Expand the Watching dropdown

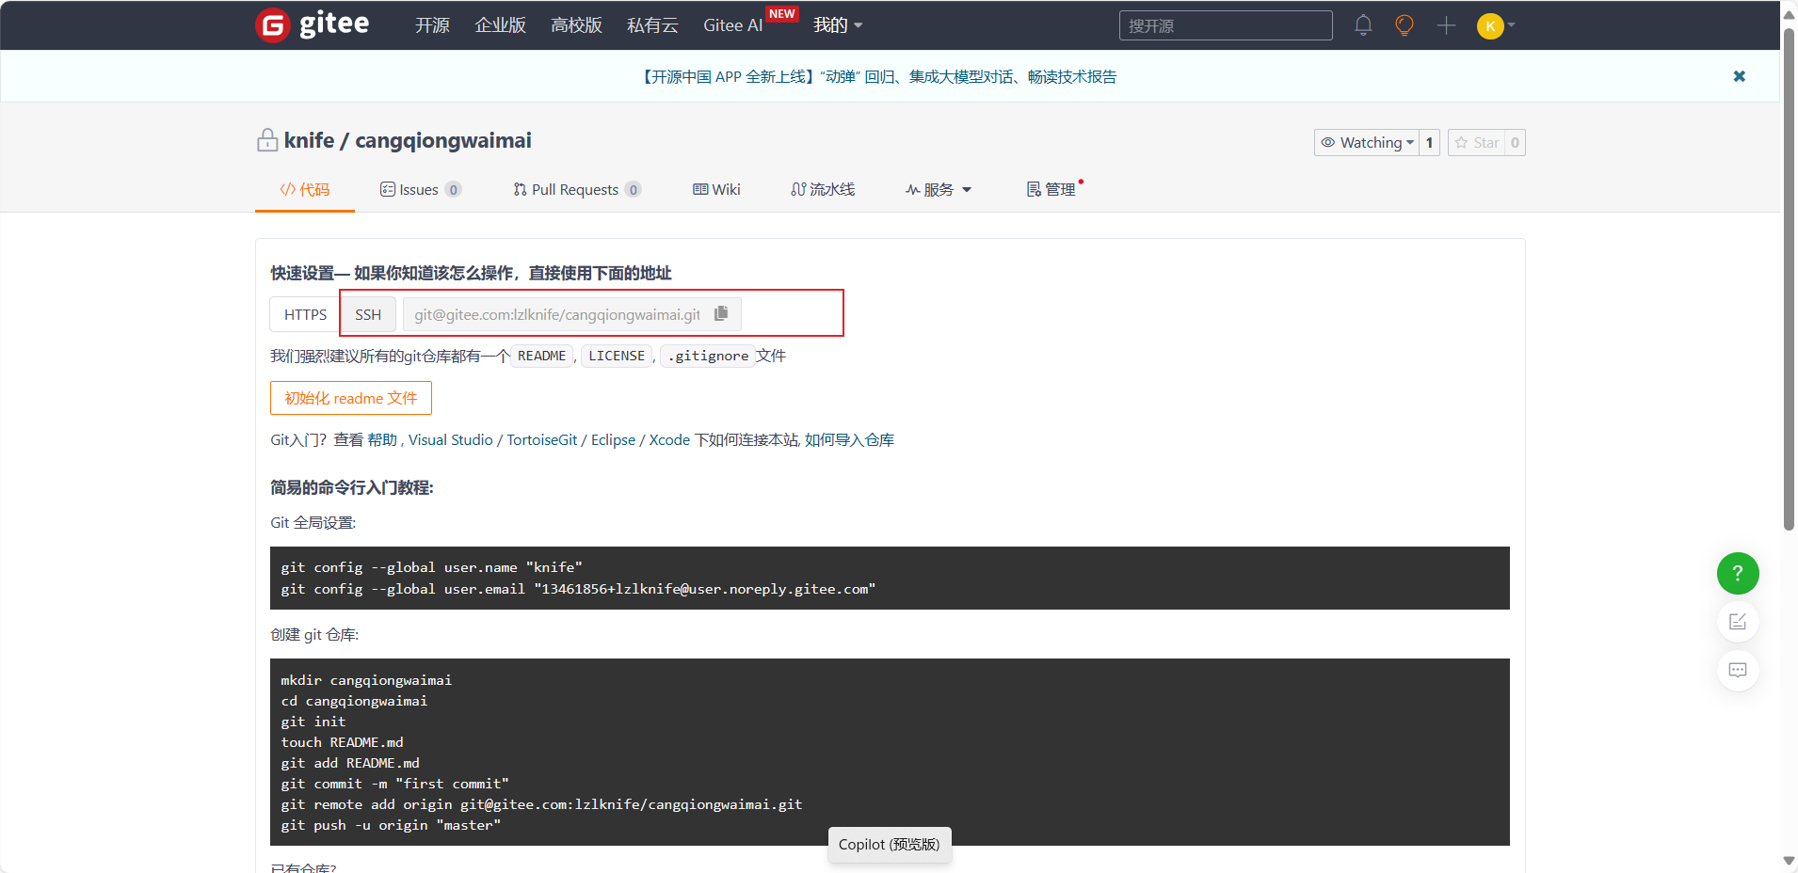[1367, 142]
